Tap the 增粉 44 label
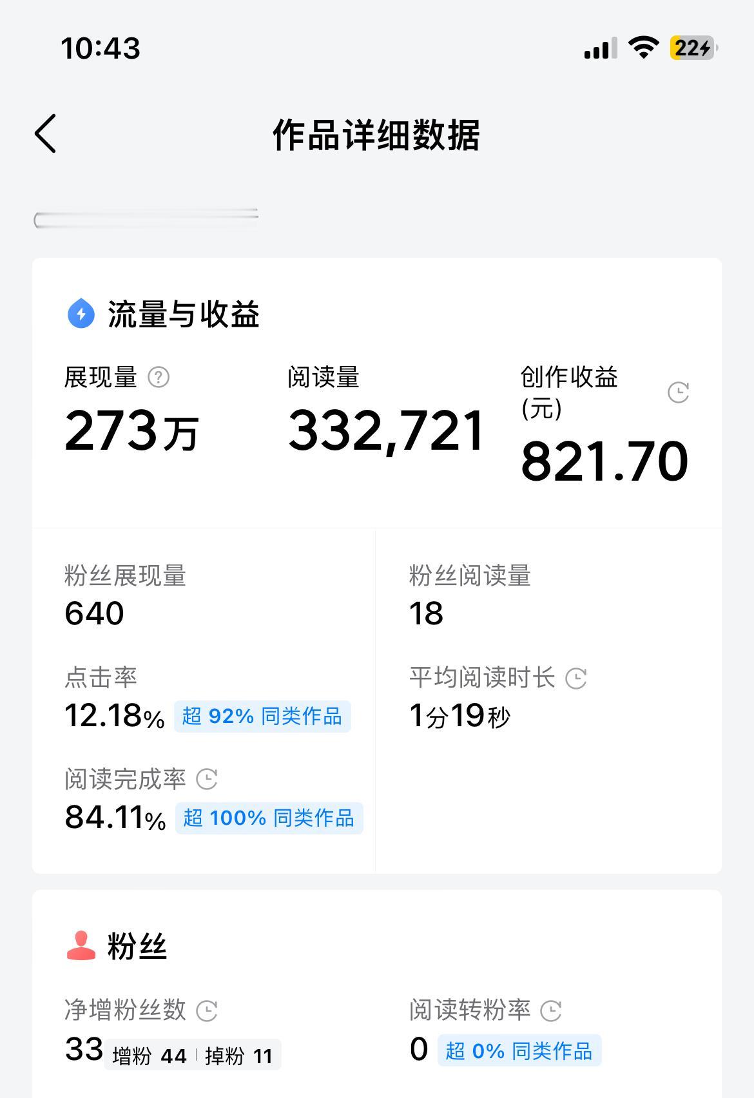 150,1056
